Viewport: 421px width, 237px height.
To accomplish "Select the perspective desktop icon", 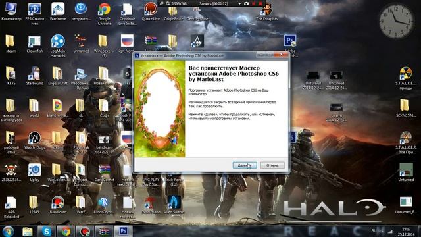I will [81, 12].
